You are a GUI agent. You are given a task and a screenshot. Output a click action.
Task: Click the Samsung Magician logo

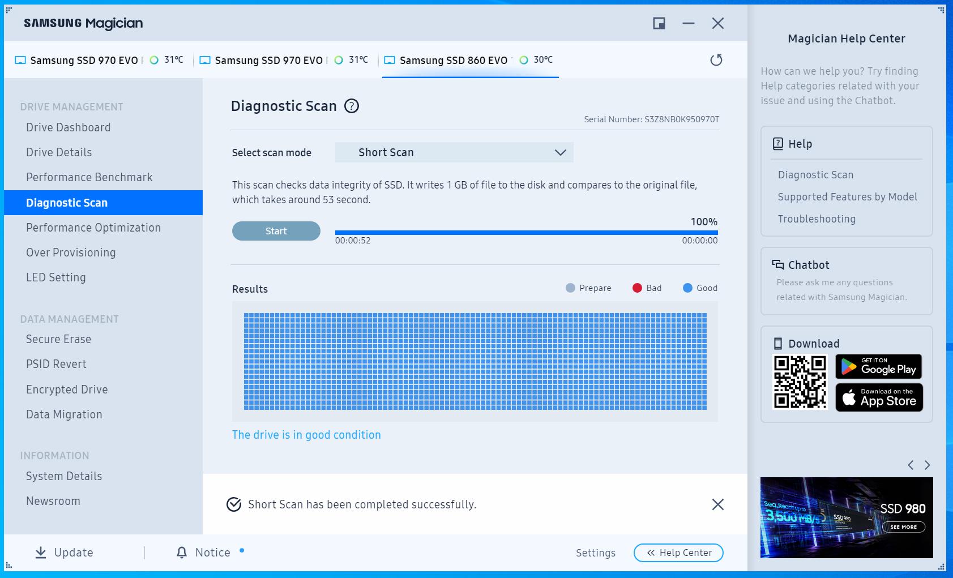tap(83, 23)
